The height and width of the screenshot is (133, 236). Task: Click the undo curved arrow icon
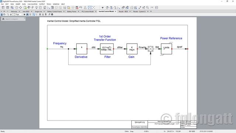tap(81, 7)
